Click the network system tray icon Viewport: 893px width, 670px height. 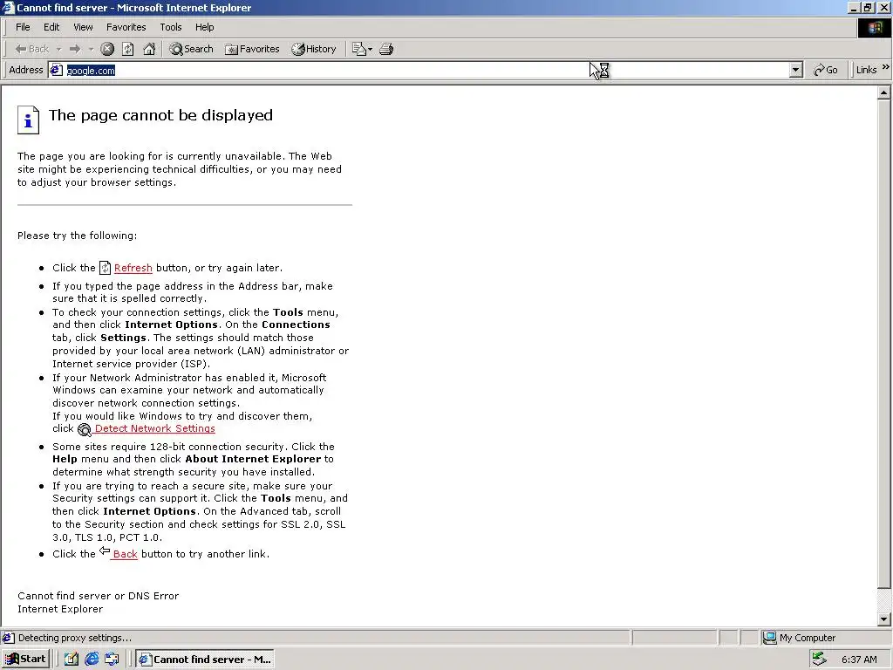[819, 660]
